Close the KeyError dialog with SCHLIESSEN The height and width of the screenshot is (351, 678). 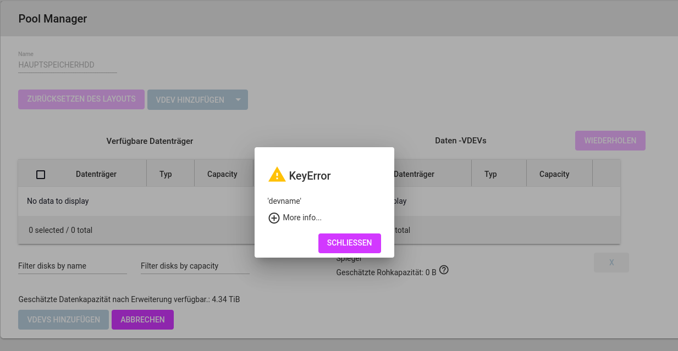click(349, 243)
